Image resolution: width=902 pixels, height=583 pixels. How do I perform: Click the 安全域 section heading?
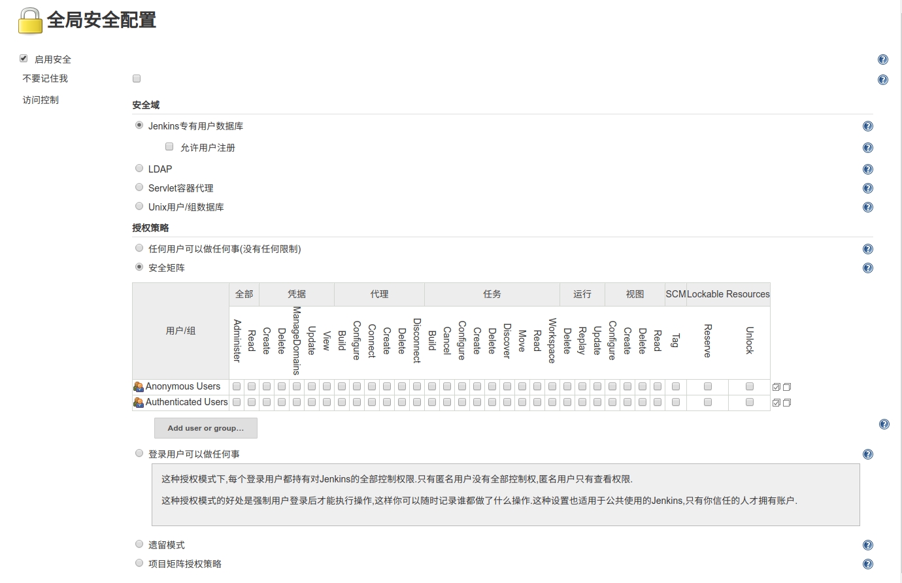(146, 105)
